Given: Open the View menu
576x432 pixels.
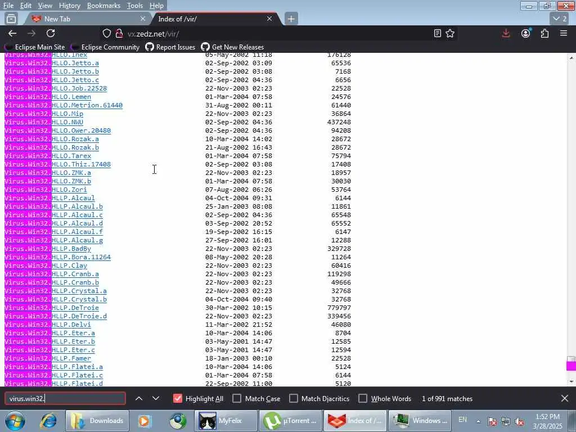Looking at the screenshot, I should point(45,6).
